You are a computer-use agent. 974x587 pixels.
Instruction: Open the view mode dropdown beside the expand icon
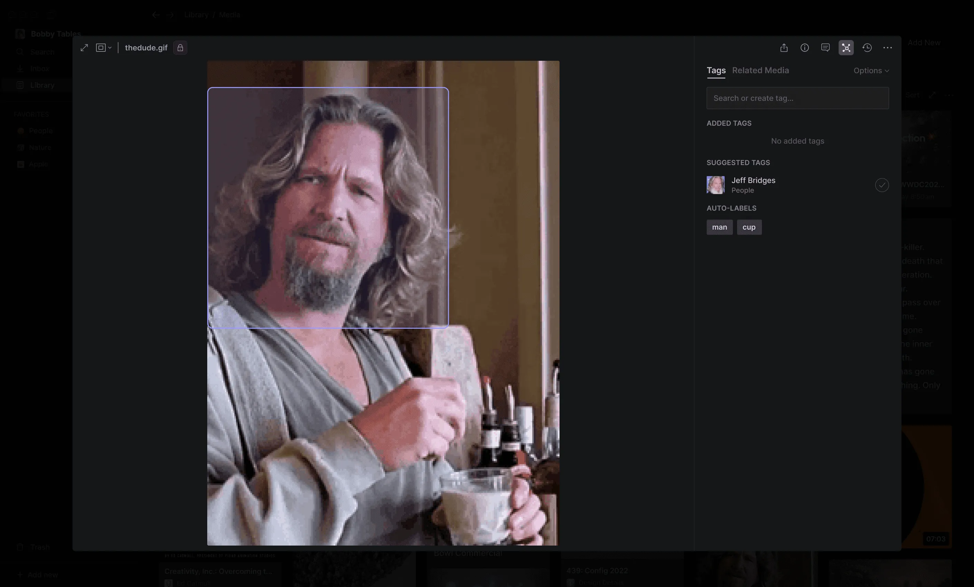tap(104, 48)
